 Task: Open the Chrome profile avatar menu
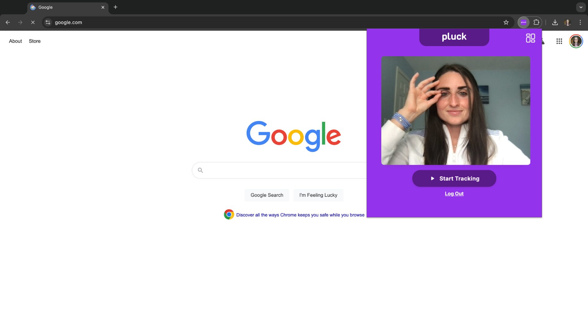[x=567, y=22]
